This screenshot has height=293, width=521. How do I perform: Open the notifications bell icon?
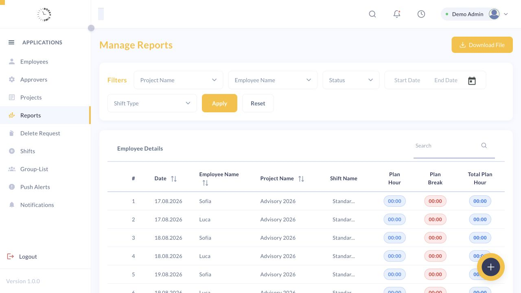click(397, 14)
